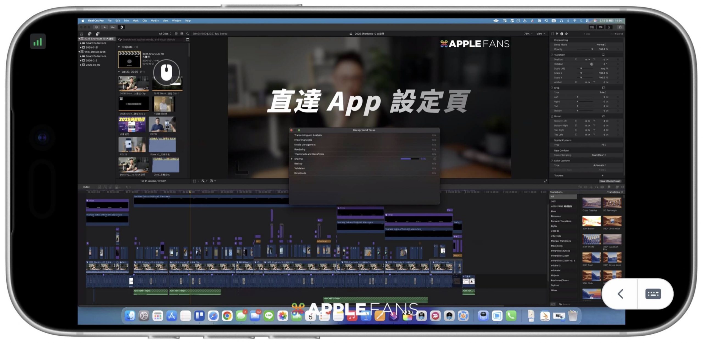Screen dimensions: 703x343
Task: Click the search magnifier in browser toolbar
Action: click(188, 33)
